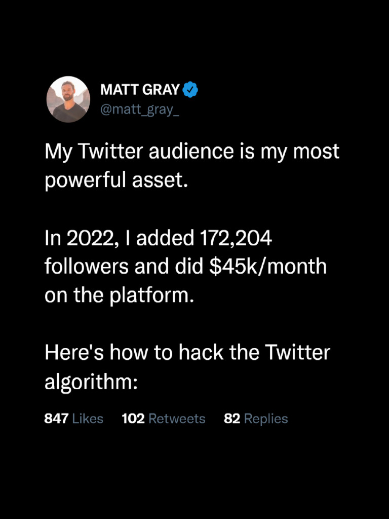Select the "powerful asset." text
This screenshot has height=519, width=389.
coord(116,180)
